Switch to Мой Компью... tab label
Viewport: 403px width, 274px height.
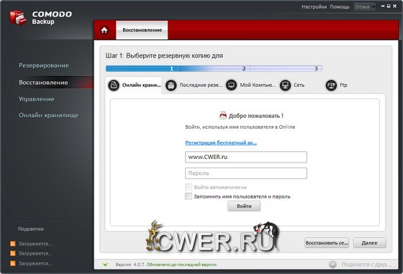258,85
